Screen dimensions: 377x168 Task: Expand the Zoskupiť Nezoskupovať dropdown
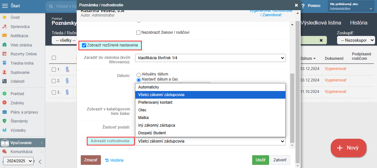coord(356,40)
